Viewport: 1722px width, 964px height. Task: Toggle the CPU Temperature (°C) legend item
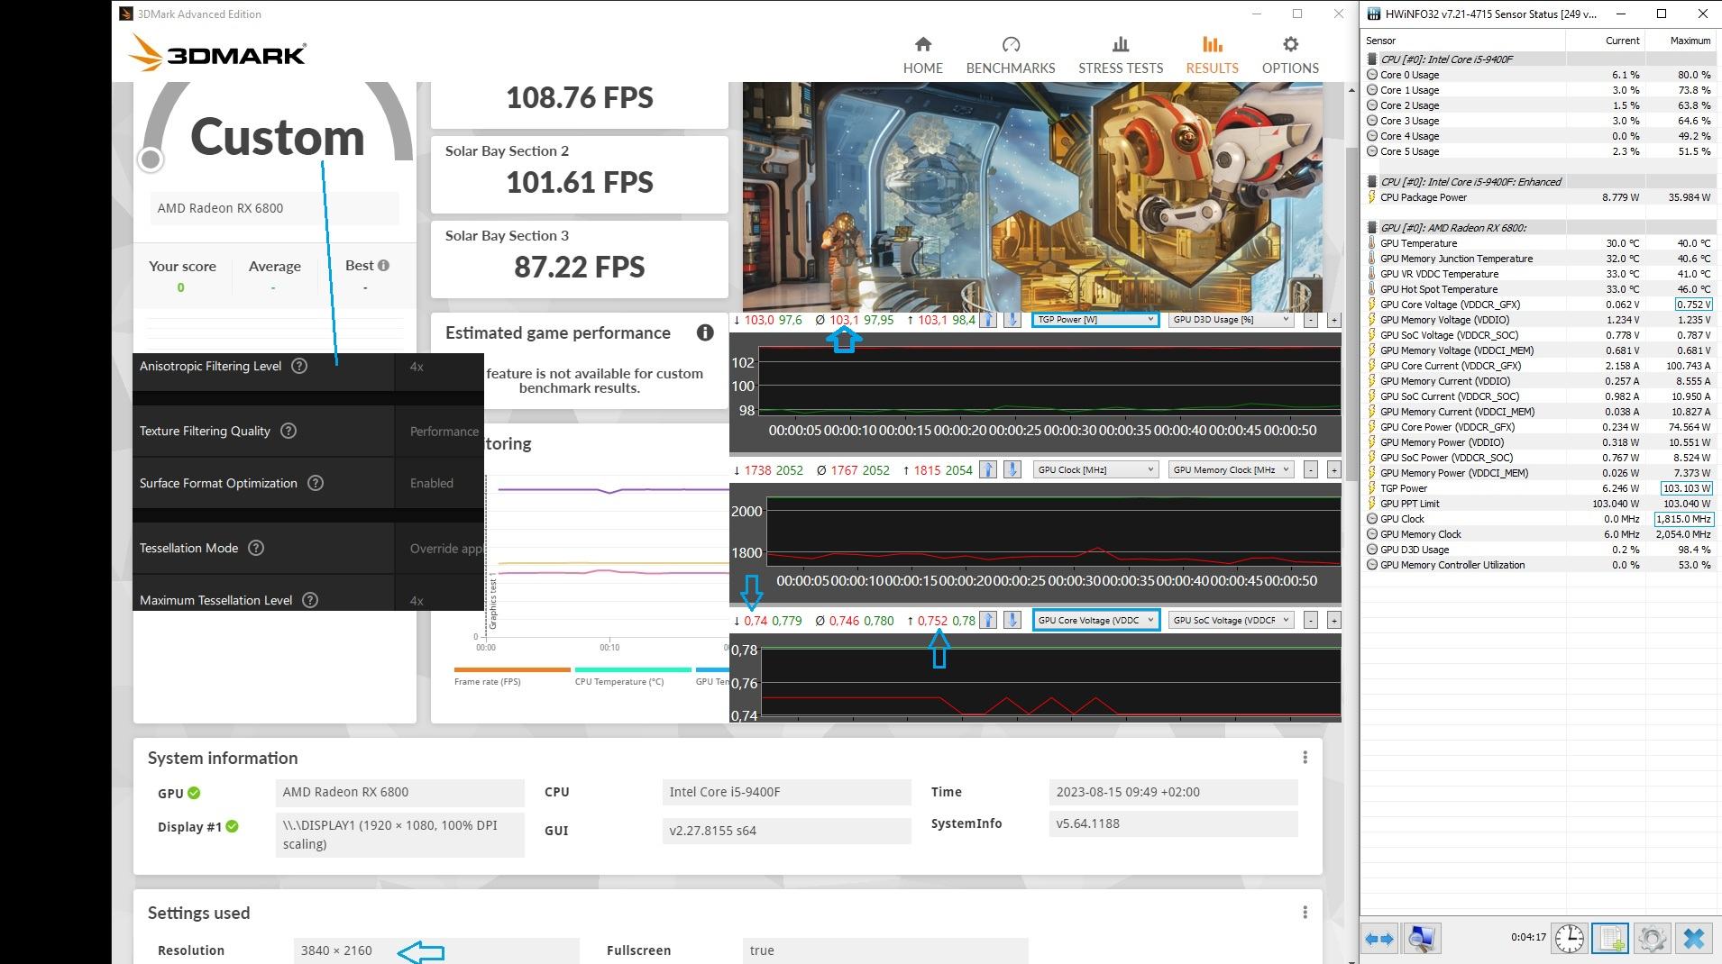click(x=632, y=677)
